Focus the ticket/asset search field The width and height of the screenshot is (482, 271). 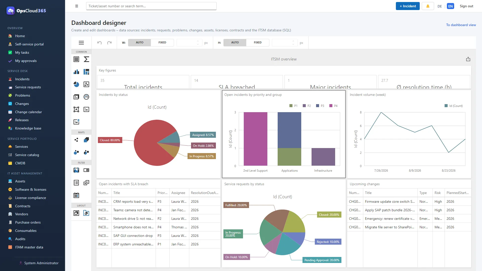pyautogui.click(x=151, y=6)
